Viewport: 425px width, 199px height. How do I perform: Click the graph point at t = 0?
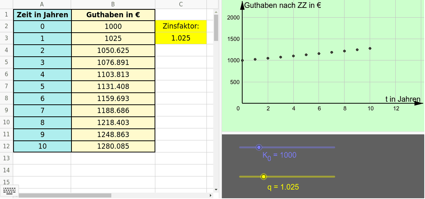click(242, 60)
